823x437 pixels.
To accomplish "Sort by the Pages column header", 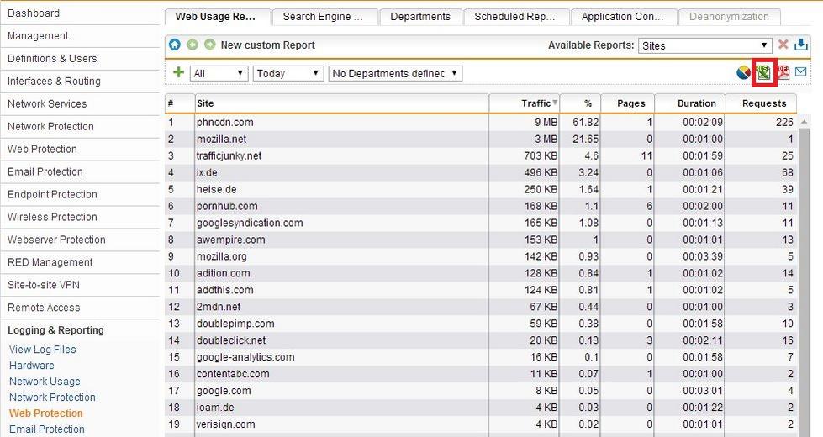I will coord(627,103).
